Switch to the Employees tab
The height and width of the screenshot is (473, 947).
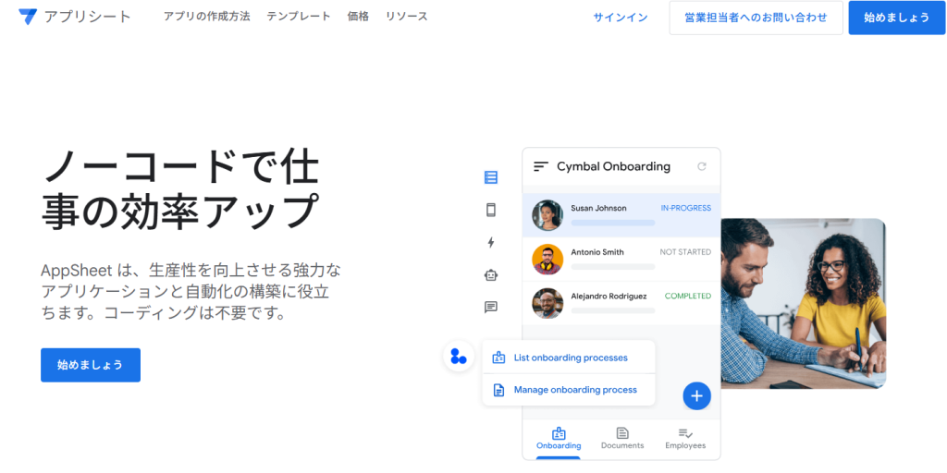[x=684, y=438]
